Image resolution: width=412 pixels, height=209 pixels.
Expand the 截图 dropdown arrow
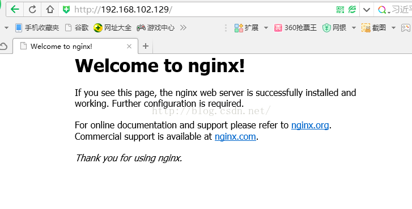[393, 28]
